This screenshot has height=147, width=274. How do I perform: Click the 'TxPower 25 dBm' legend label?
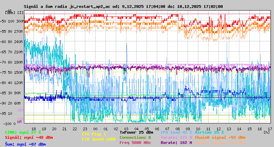136,132
